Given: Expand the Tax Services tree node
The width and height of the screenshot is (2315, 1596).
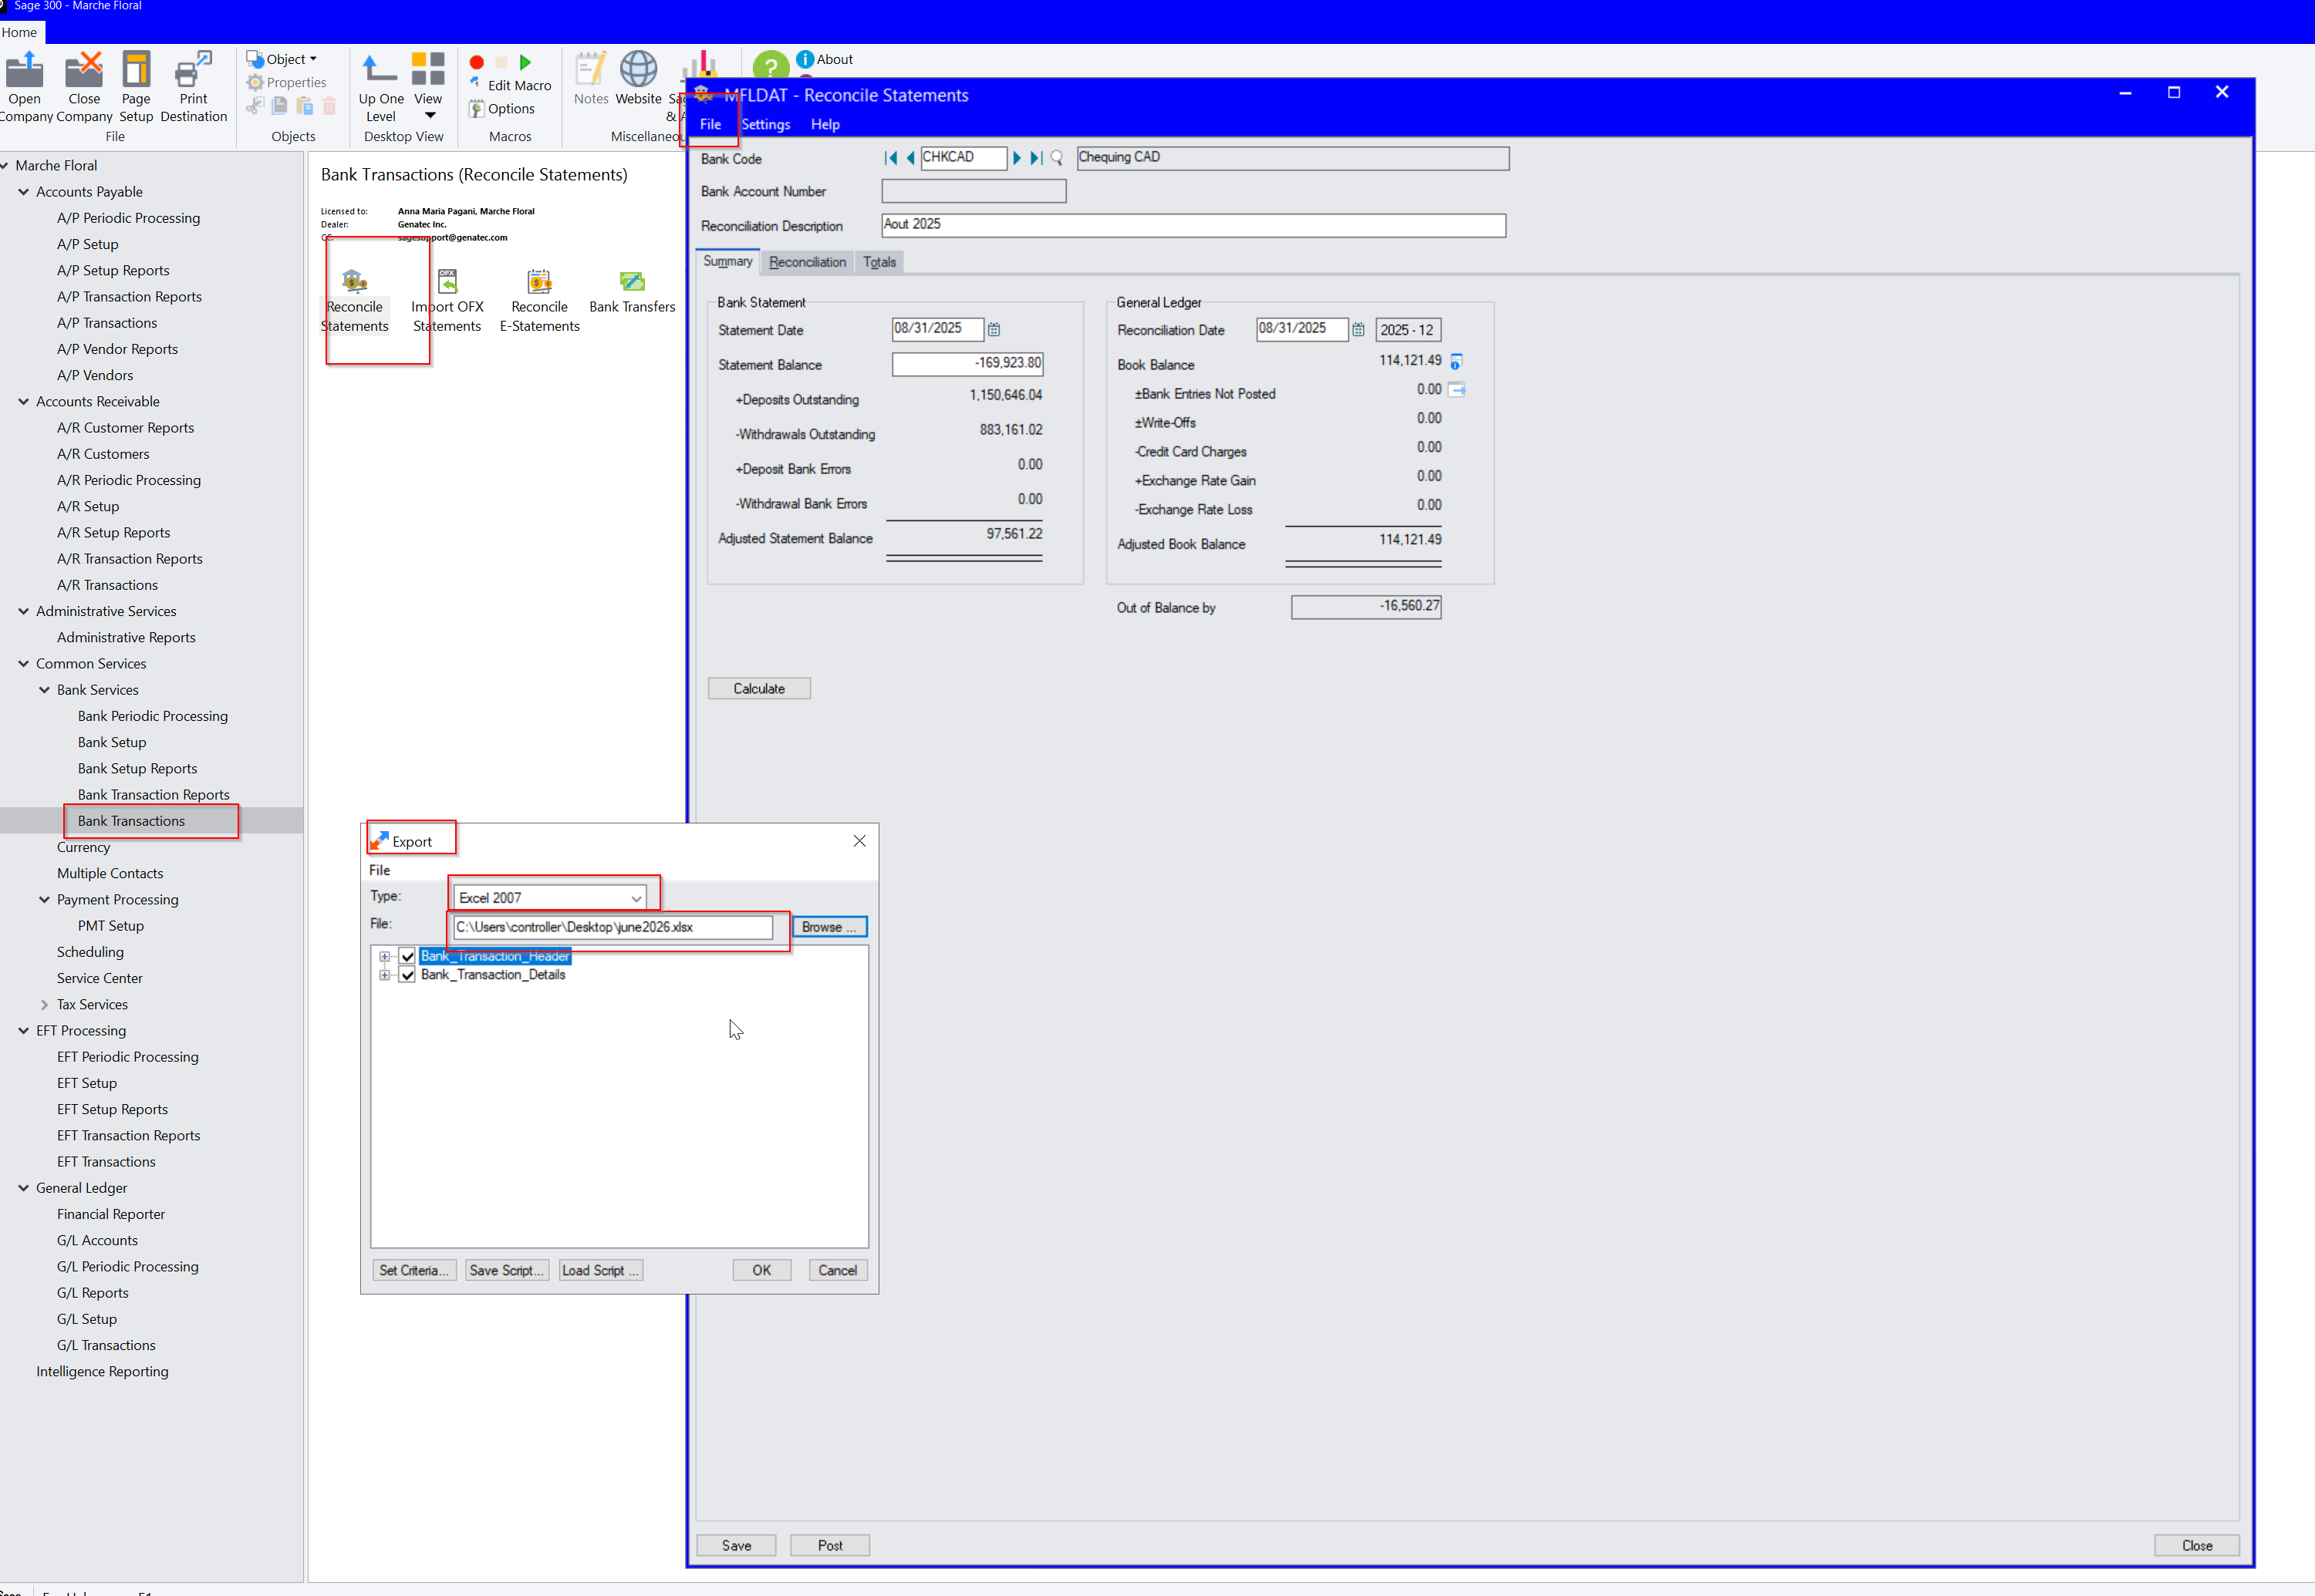Looking at the screenshot, I should [x=44, y=1004].
